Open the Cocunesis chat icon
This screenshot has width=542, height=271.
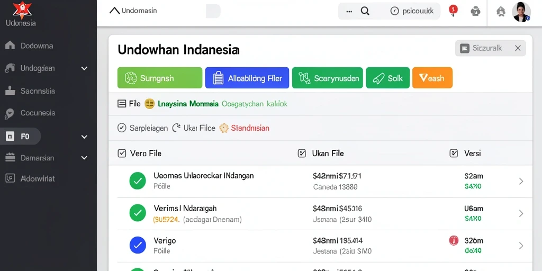tap(10, 113)
